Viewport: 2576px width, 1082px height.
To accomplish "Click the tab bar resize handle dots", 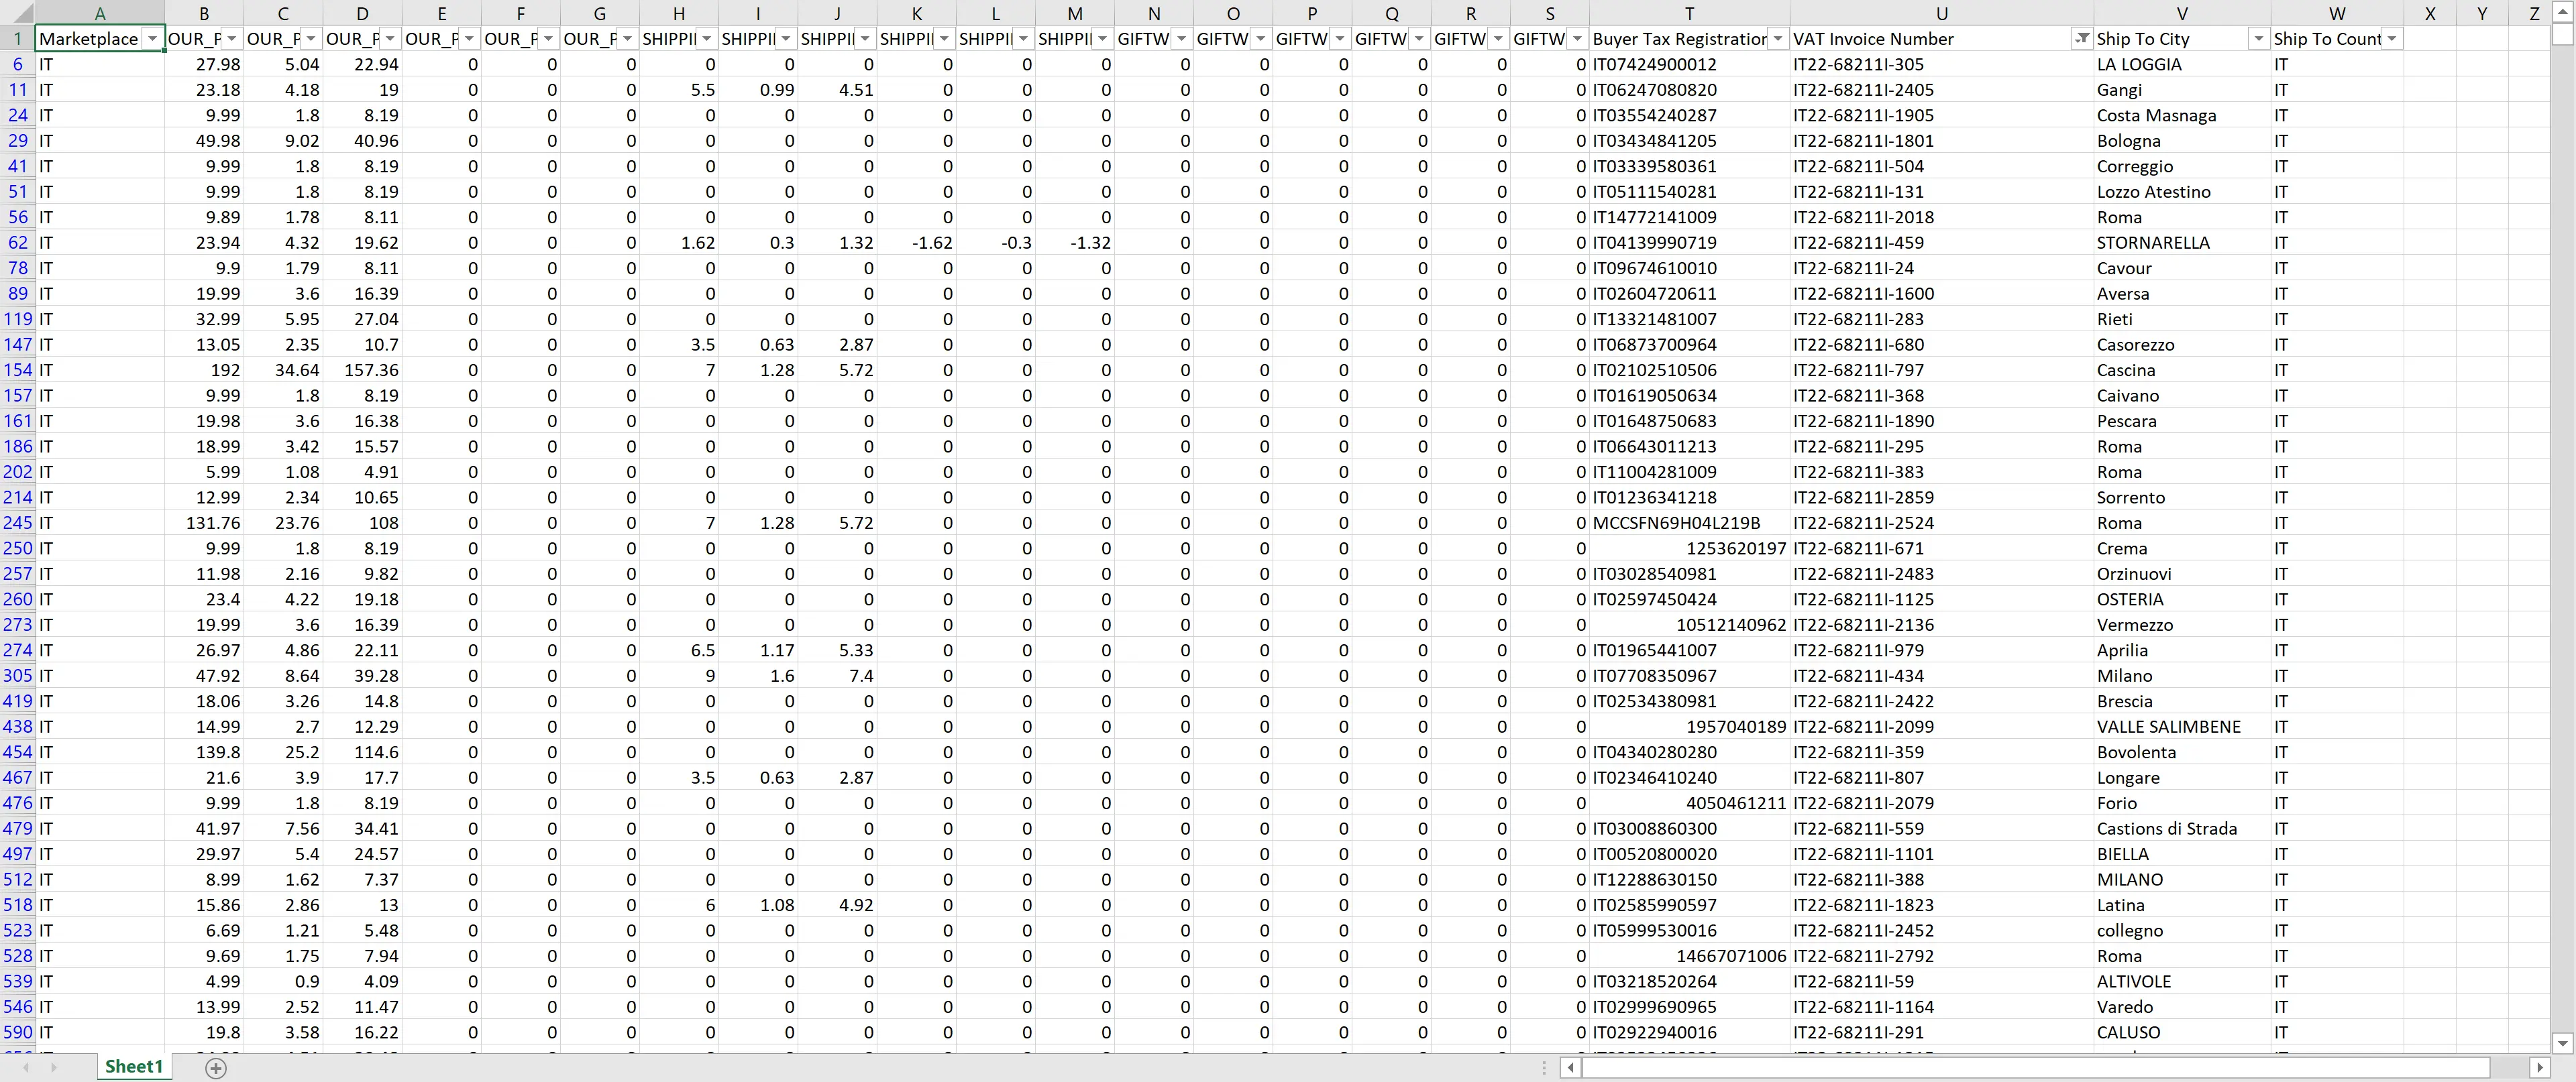I will click(1546, 1067).
